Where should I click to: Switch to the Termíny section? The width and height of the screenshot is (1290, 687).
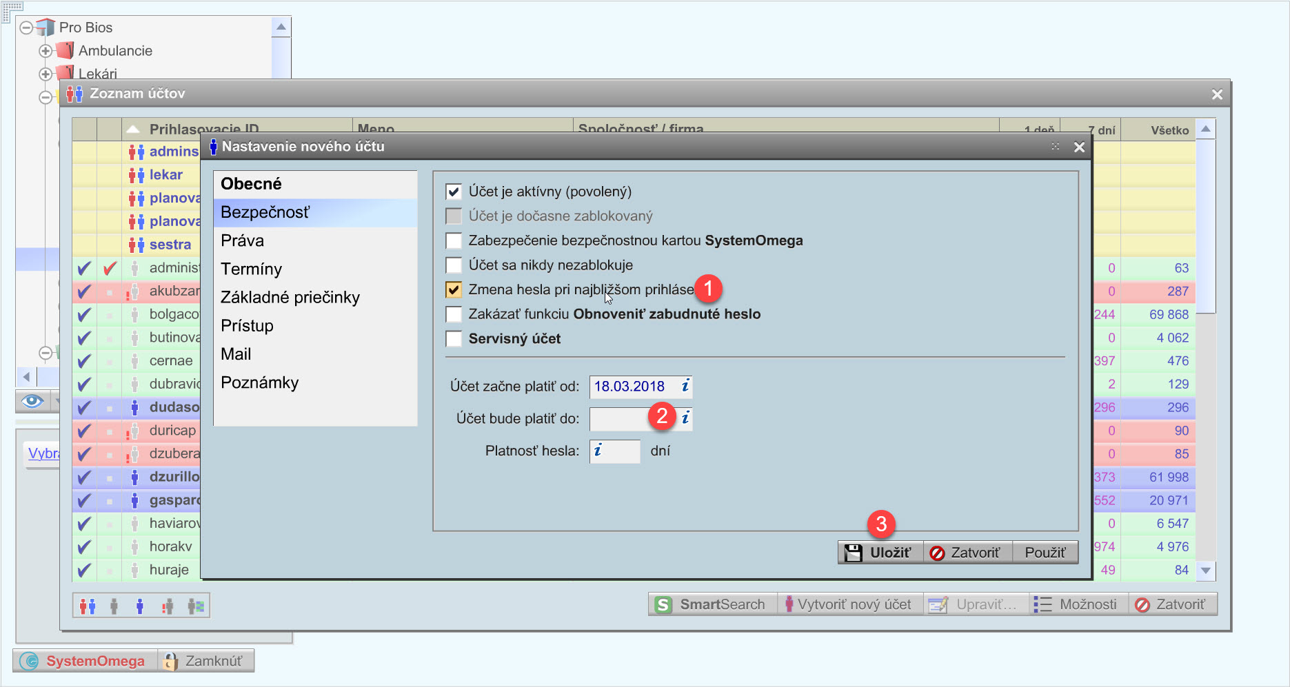point(251,269)
